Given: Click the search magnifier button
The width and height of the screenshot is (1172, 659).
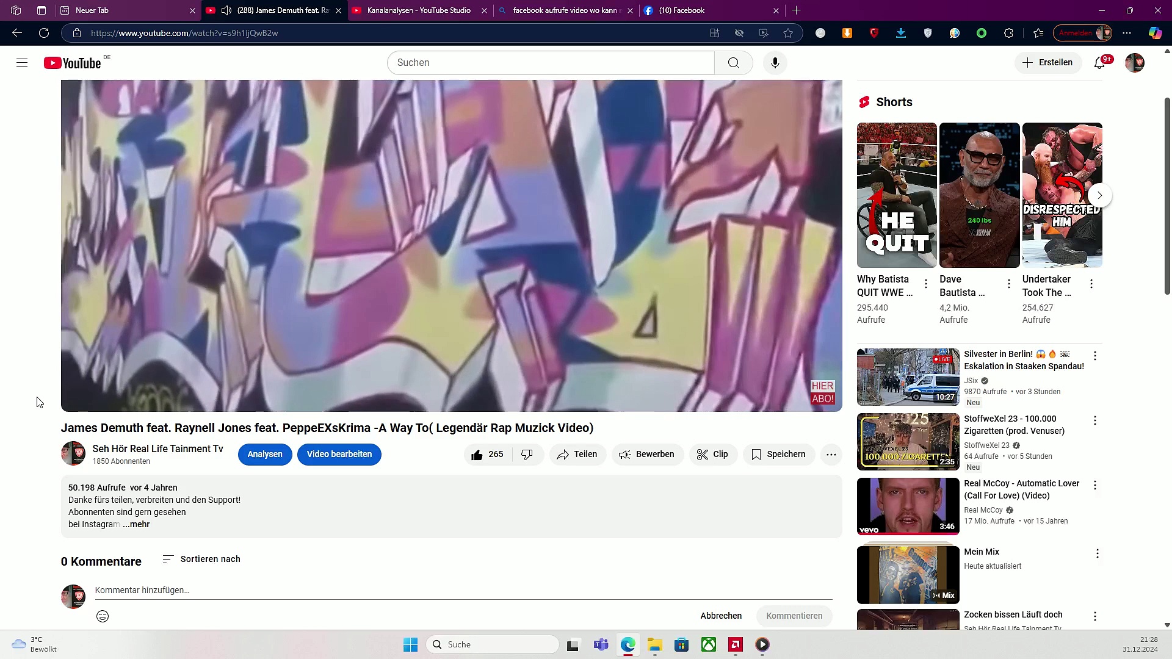Looking at the screenshot, I should tap(733, 63).
